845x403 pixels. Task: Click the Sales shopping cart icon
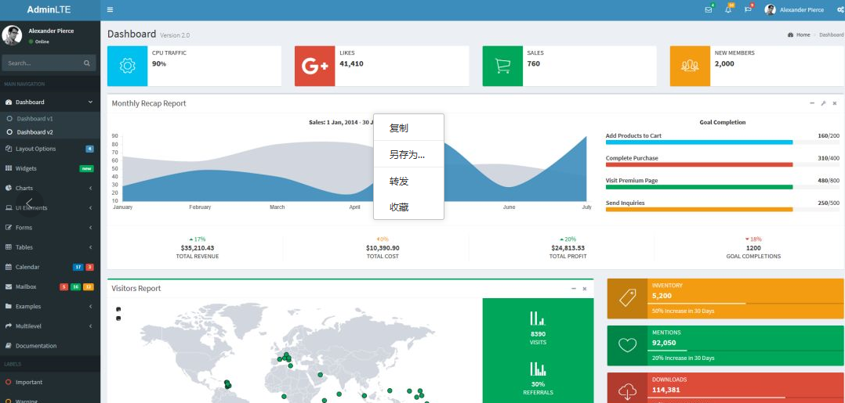[x=502, y=66]
